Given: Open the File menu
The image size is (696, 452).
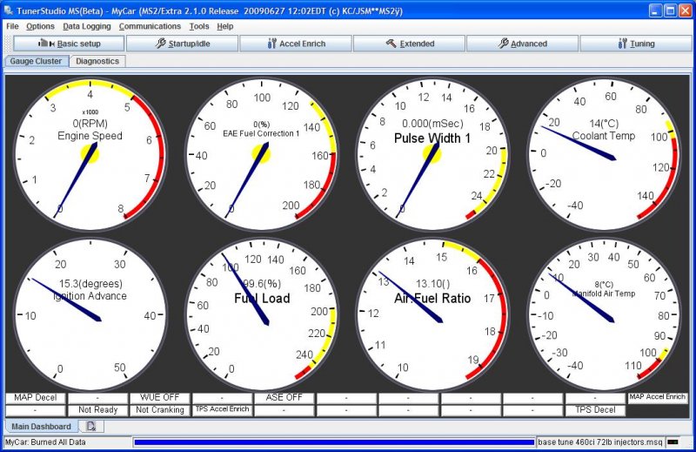Looking at the screenshot, I should point(12,26).
